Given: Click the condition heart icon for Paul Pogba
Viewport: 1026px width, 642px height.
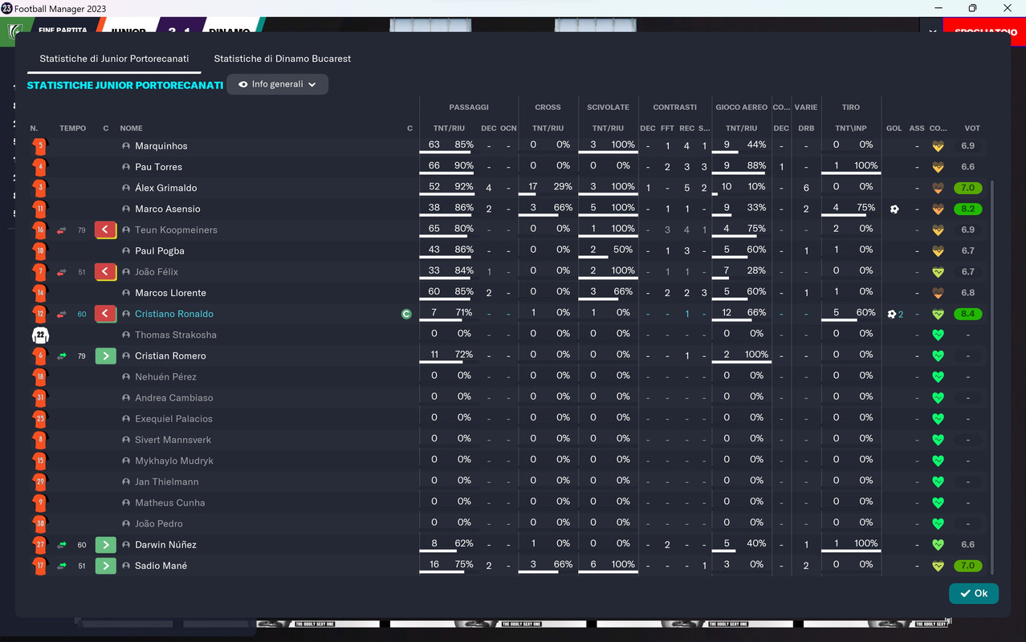Looking at the screenshot, I should coord(937,250).
